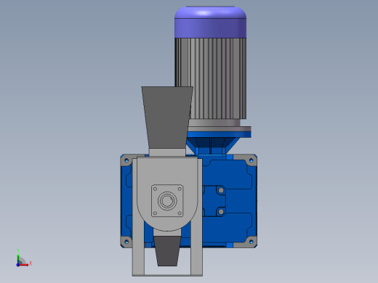Select gearbox top-right corner bolt
The width and height of the screenshot is (378, 283).
[252, 160]
